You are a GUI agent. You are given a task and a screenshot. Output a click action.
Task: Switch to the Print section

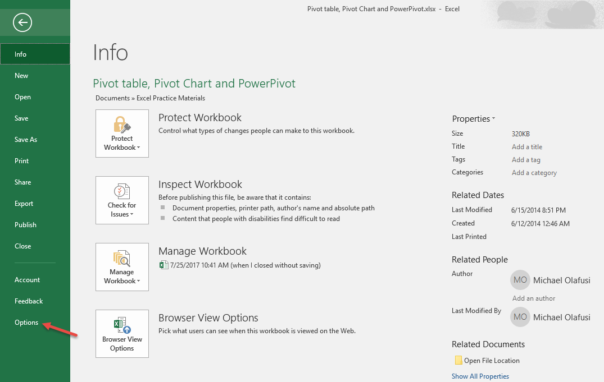point(21,160)
